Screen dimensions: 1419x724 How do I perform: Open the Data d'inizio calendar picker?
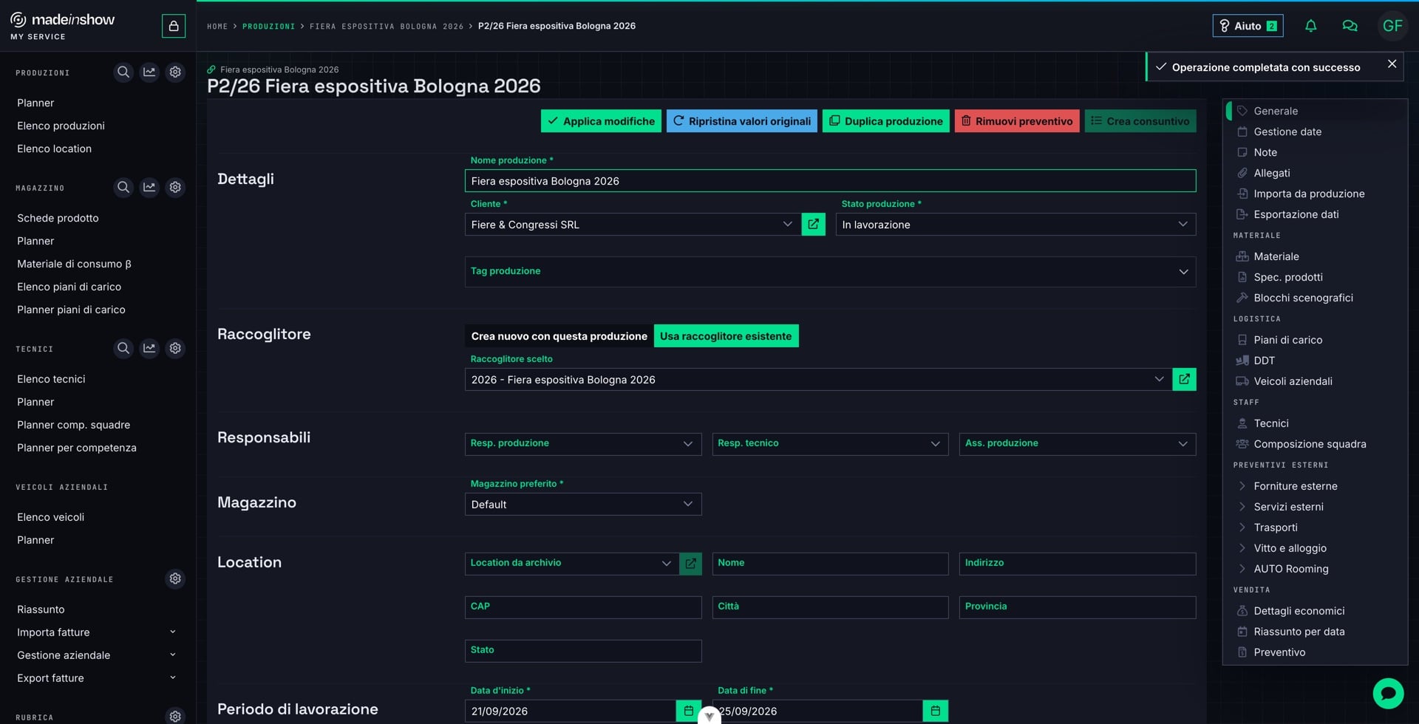688,711
